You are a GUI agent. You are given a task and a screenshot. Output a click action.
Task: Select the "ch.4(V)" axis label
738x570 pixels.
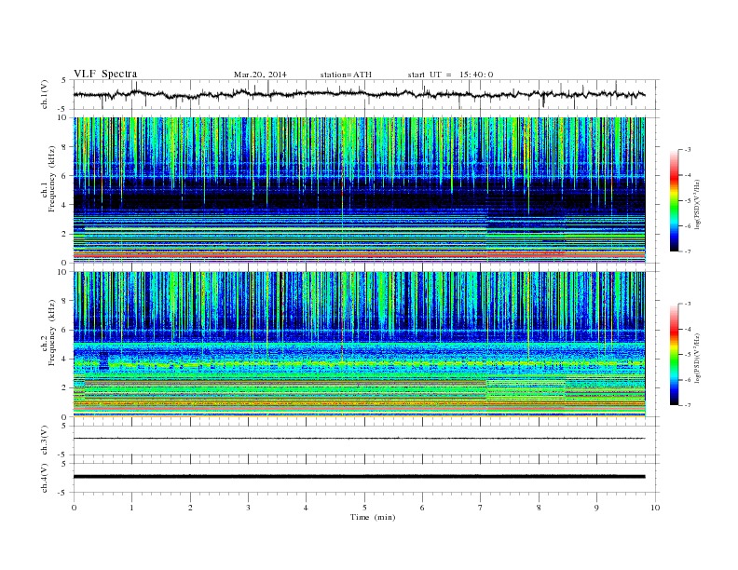point(45,478)
